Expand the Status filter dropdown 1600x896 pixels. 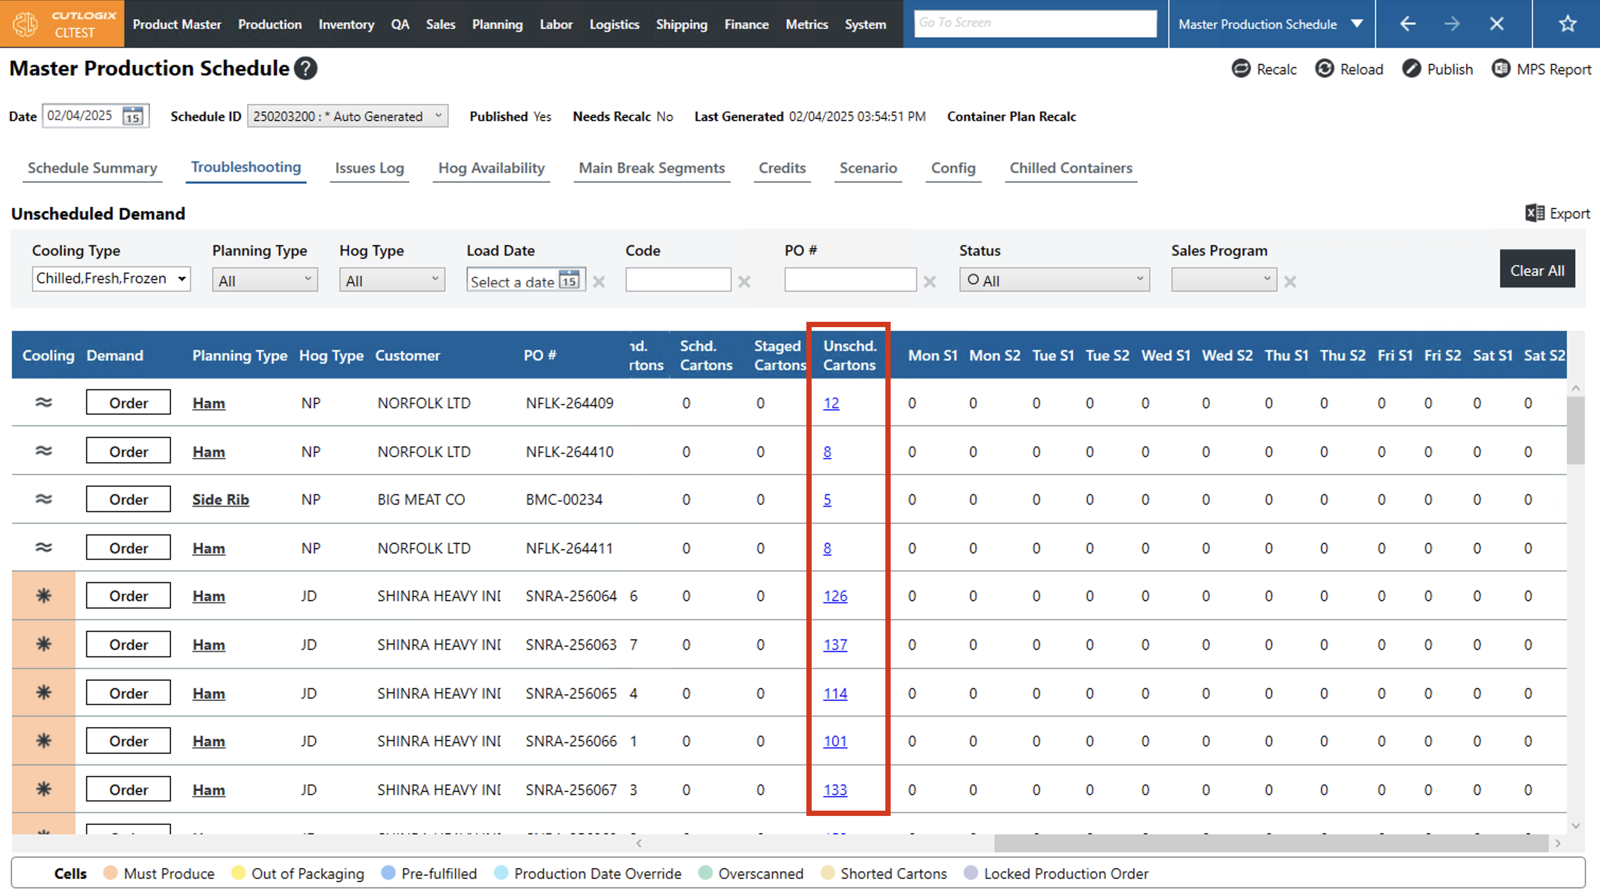(x=1054, y=280)
